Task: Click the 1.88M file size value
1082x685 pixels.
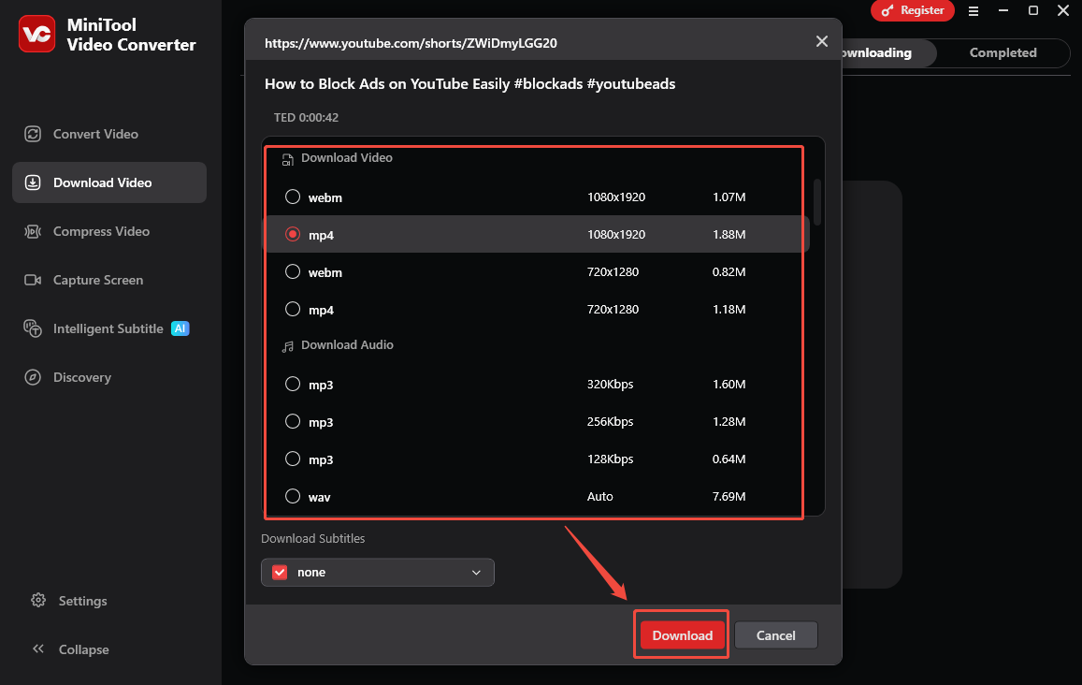Action: (x=729, y=234)
